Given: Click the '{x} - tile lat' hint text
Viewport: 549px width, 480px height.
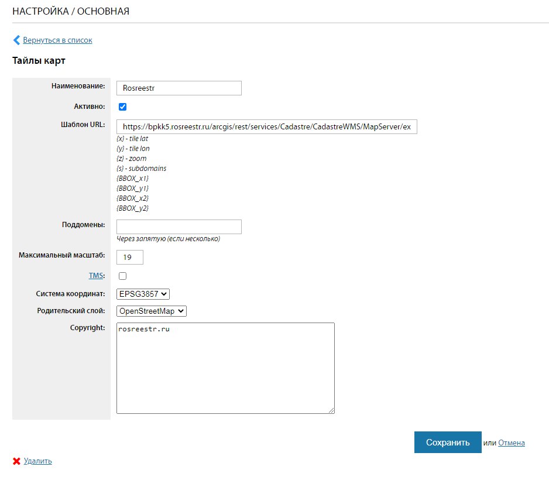Looking at the screenshot, I should tap(132, 139).
